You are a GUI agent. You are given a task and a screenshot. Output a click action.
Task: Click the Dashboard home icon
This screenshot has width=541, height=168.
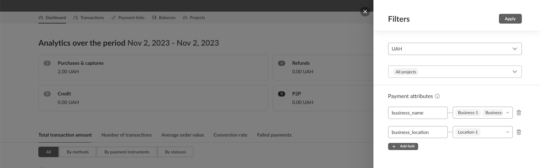(x=41, y=18)
